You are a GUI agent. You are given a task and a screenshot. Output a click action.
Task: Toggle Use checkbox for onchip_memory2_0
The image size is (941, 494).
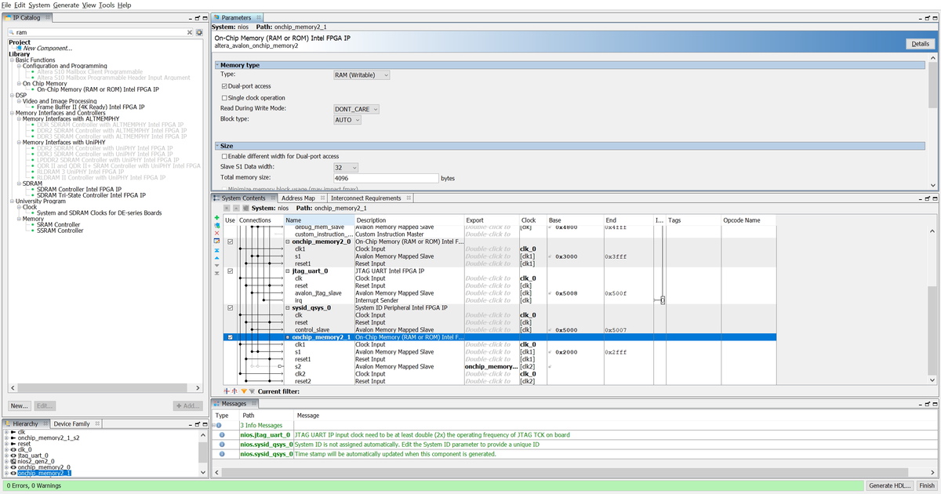[x=230, y=242]
